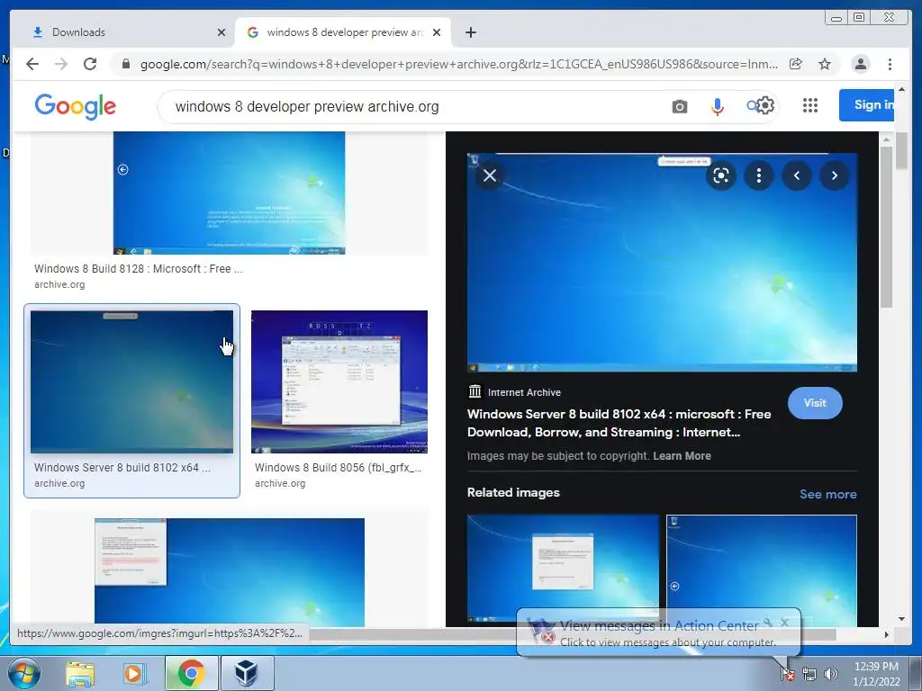Start voice search with microphone icon

point(717,106)
